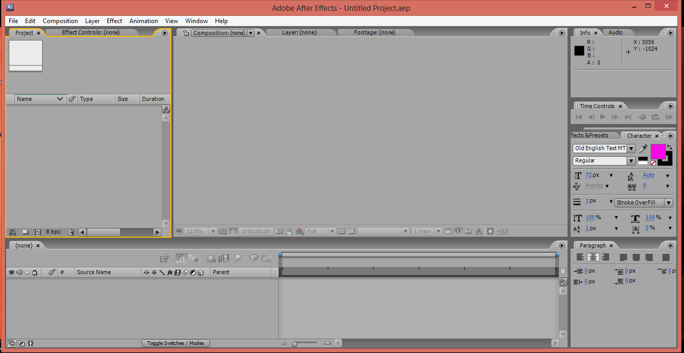Click the Type column header in Project panel
Screen dimensions: 684x353
click(x=96, y=99)
